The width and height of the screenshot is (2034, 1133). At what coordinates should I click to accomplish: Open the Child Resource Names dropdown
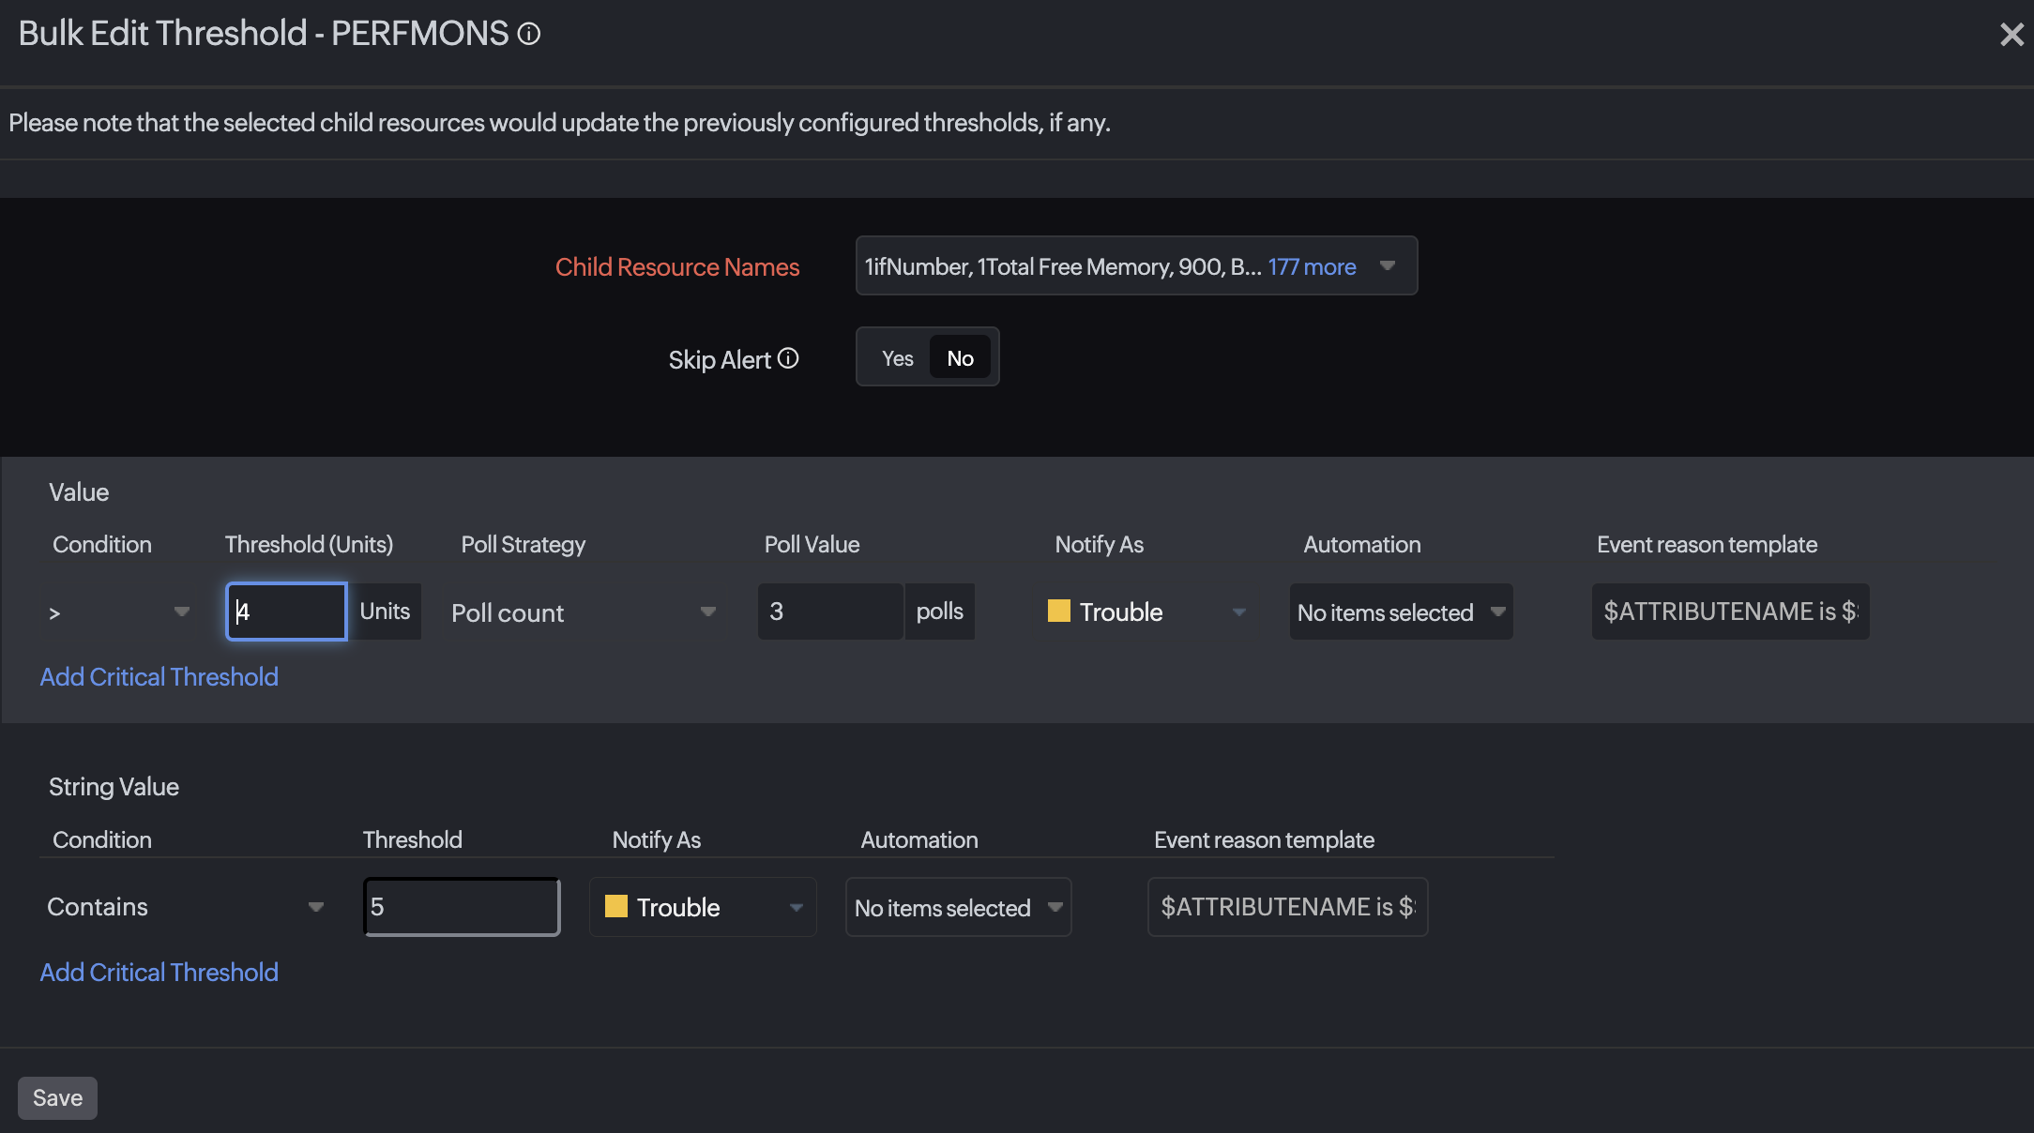point(1388,266)
